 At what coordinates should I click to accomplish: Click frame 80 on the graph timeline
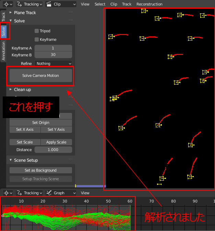pyautogui.click(x=174, y=201)
